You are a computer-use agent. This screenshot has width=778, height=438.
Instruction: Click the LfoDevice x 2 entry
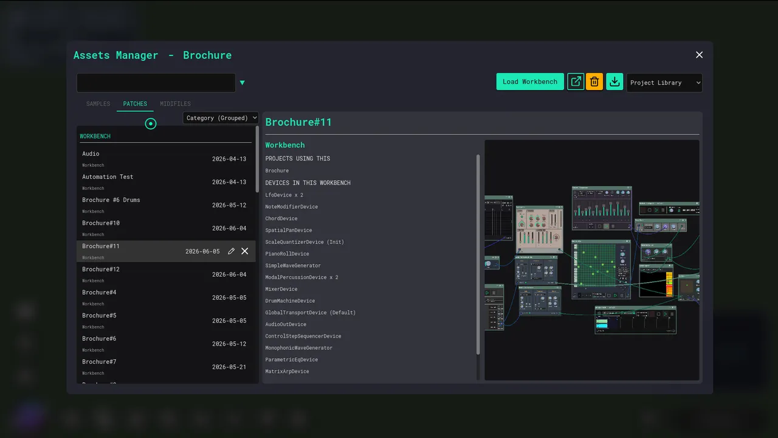point(284,195)
